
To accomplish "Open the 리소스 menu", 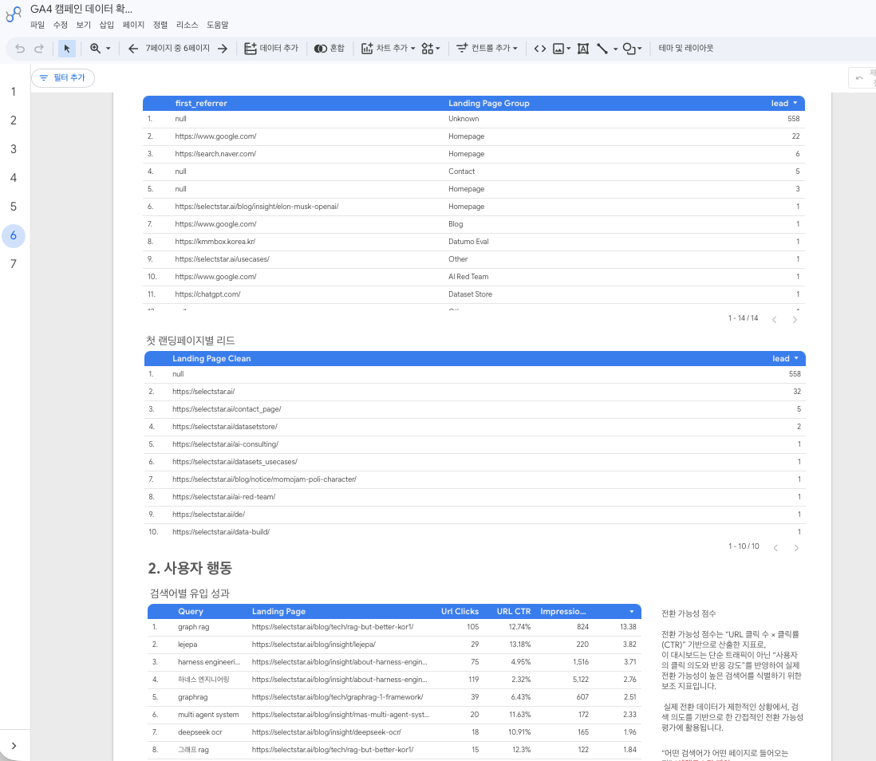I will [187, 25].
